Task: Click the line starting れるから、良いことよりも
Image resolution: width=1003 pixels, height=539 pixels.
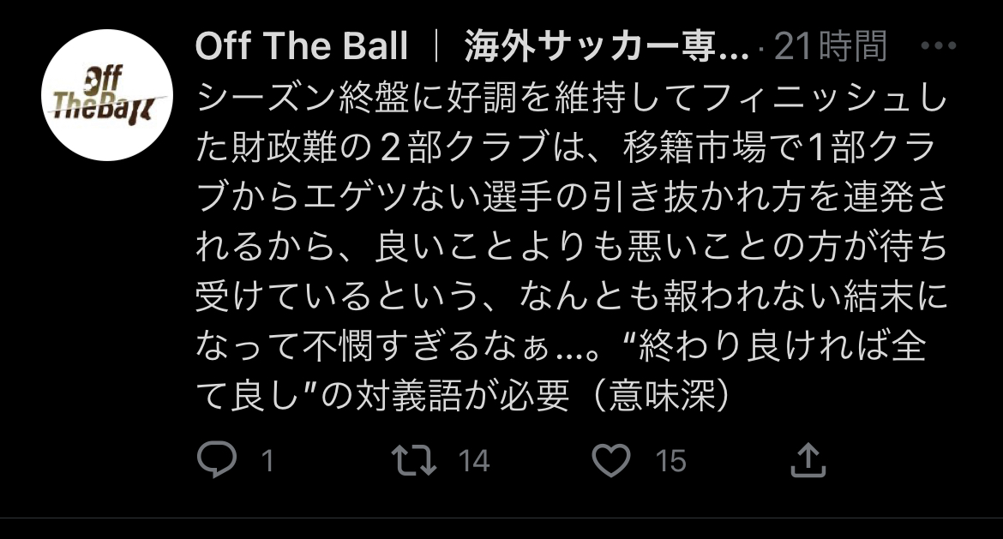Action: click(571, 246)
